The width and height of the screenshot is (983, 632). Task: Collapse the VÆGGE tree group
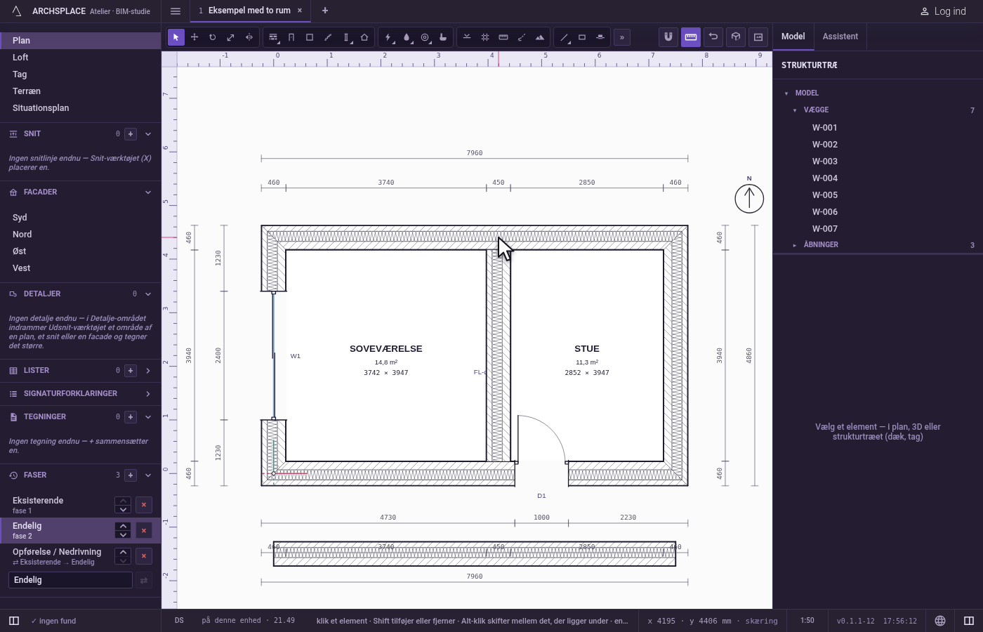[x=794, y=110]
